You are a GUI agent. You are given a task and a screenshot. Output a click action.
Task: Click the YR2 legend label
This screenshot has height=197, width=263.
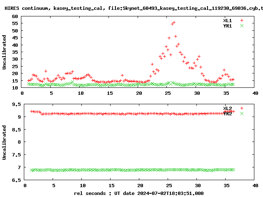[x=227, y=114]
